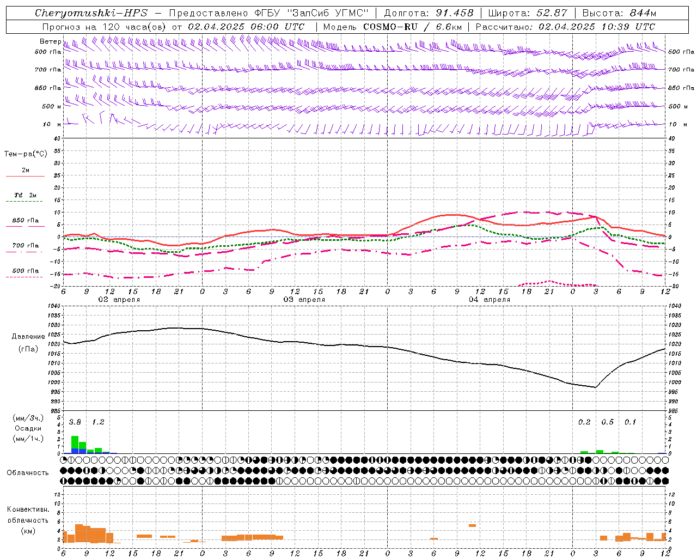Viewport: 697px width, 558px height.
Task: Click the 0.5 precipitation total value
Action: tap(607, 422)
